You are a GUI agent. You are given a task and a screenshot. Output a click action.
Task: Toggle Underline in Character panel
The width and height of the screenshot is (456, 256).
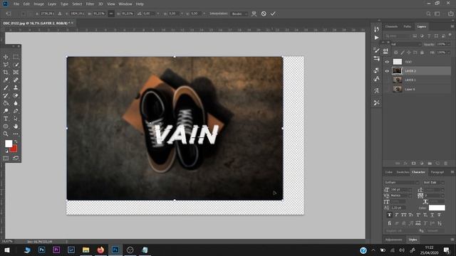tap(432, 215)
